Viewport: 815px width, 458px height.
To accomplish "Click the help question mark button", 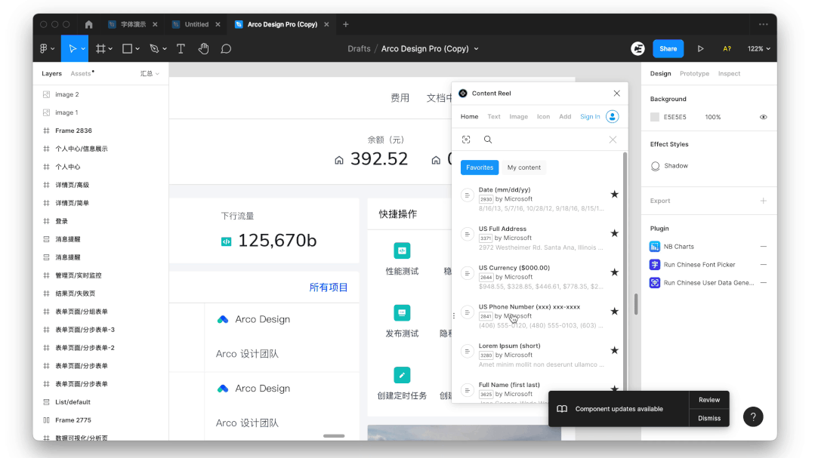I will click(x=753, y=417).
